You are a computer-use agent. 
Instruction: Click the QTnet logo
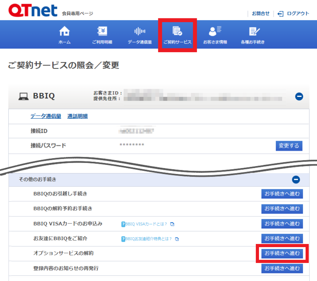pyautogui.click(x=33, y=11)
